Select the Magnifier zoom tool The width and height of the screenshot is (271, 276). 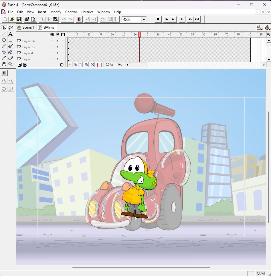(11, 64)
